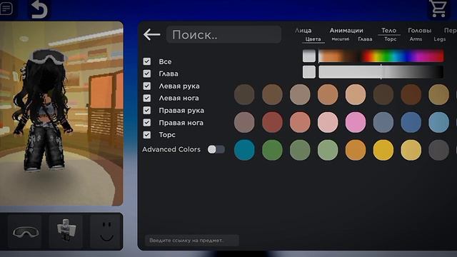This screenshot has height=257, width=457.
Task: Click the undo arrow icon
Action: click(x=39, y=9)
